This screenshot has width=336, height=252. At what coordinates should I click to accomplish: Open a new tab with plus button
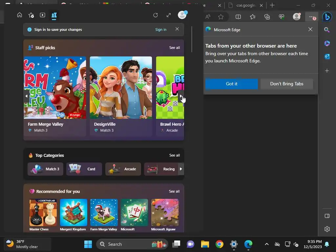(272, 5)
